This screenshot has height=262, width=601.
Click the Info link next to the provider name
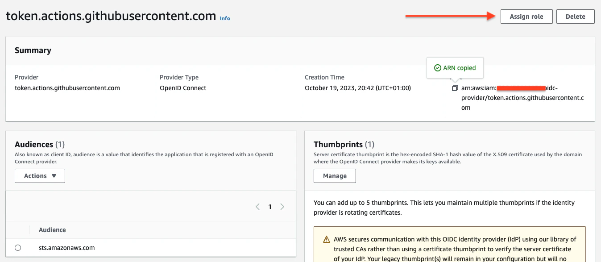click(x=225, y=18)
